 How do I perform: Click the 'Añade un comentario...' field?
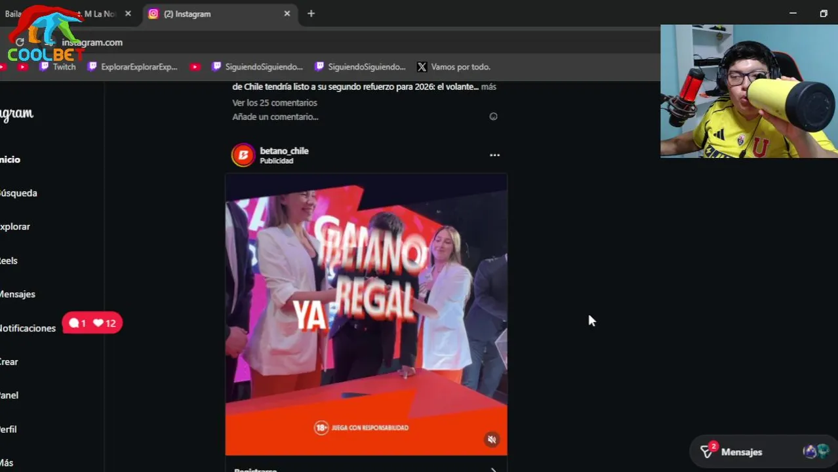point(275,117)
